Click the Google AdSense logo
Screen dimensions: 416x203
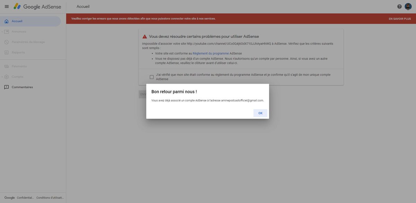[37, 7]
